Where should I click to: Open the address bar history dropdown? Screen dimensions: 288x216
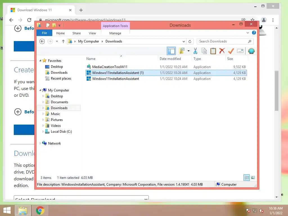184,41
